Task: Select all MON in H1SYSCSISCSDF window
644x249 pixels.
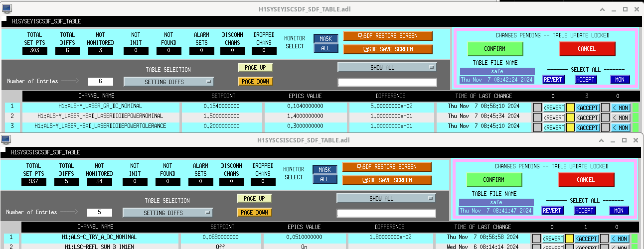Action: click(619, 210)
